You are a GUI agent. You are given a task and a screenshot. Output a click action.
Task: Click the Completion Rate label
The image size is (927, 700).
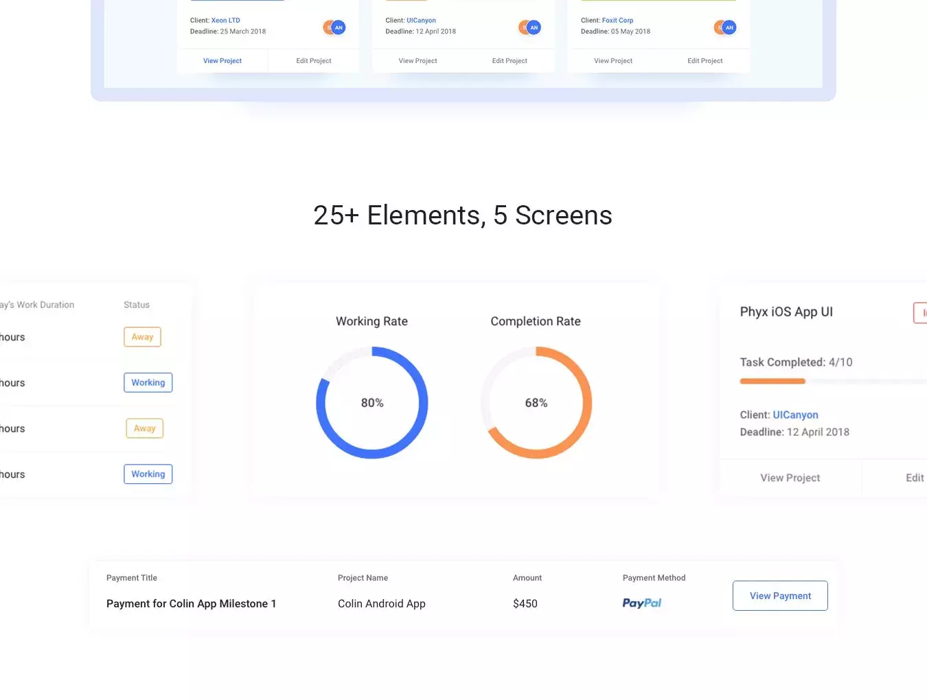click(536, 321)
